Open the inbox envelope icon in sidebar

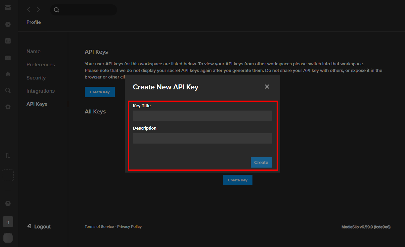pos(8,8)
